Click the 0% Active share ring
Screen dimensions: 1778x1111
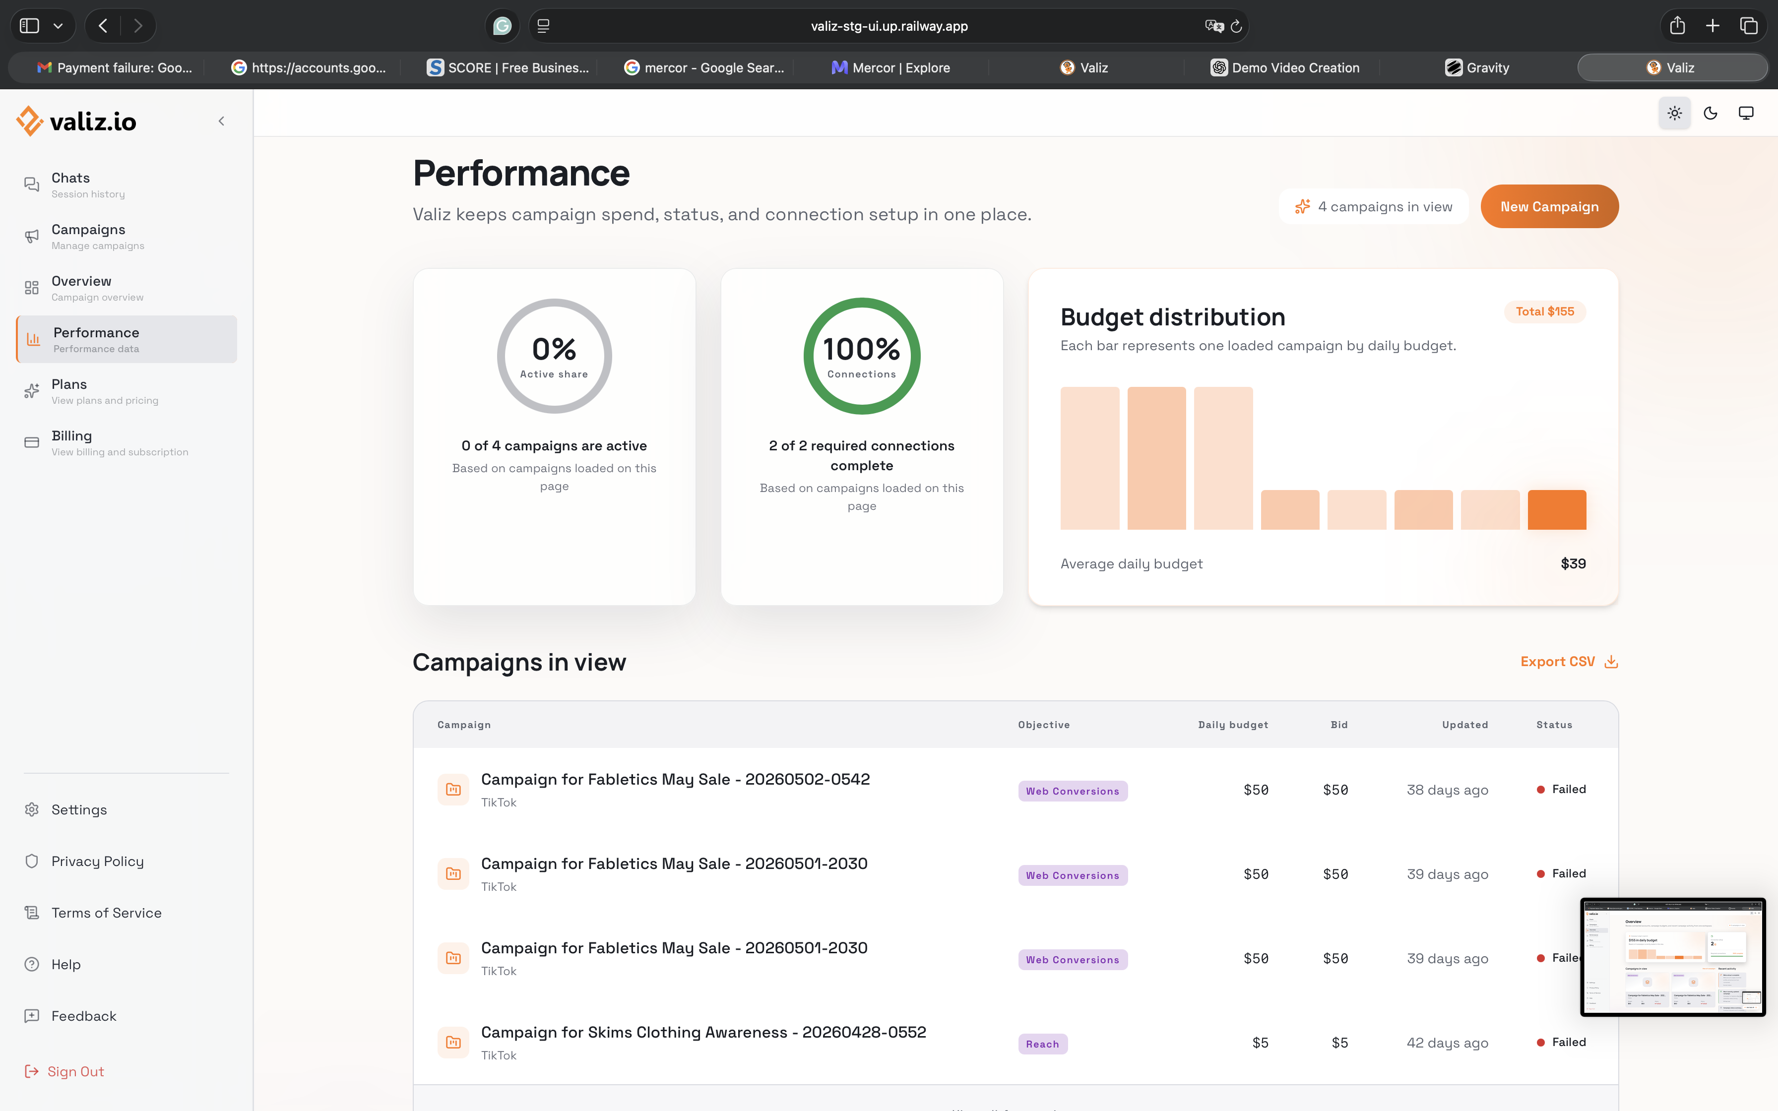click(x=554, y=356)
